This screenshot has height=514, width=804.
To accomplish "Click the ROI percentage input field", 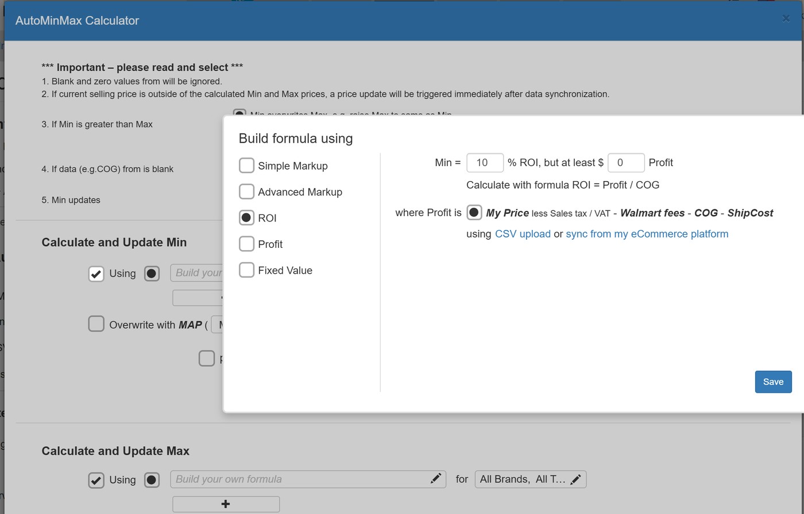I will pos(485,163).
